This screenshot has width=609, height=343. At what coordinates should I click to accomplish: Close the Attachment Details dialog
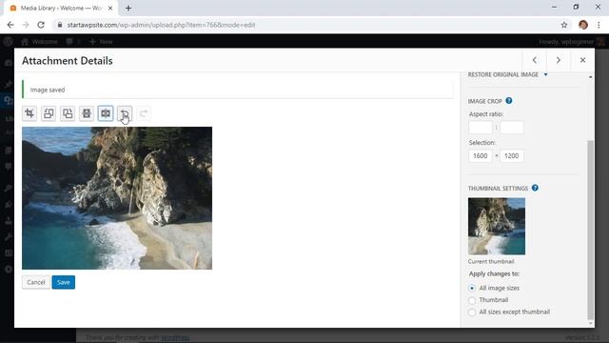point(582,60)
